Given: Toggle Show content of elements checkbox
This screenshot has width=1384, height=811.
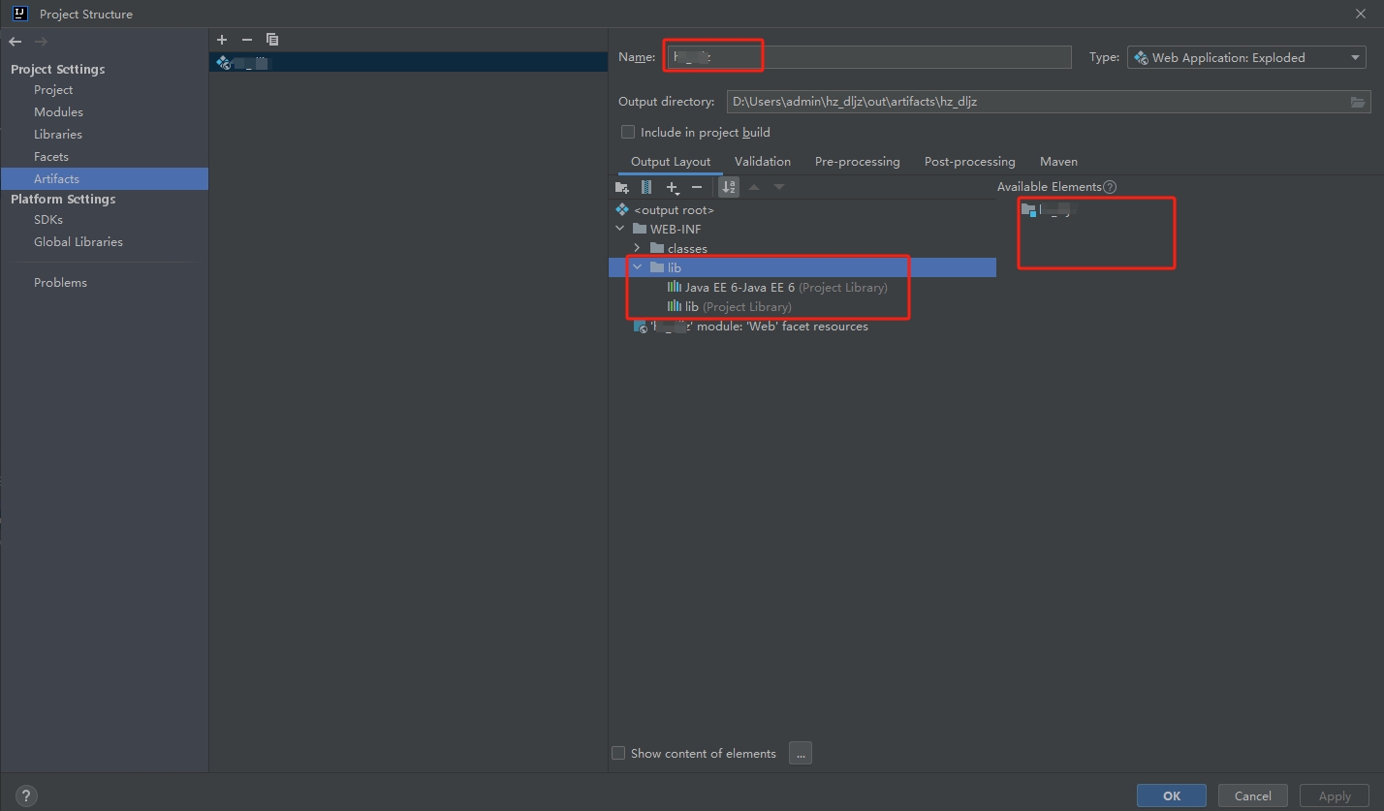Looking at the screenshot, I should click(618, 753).
